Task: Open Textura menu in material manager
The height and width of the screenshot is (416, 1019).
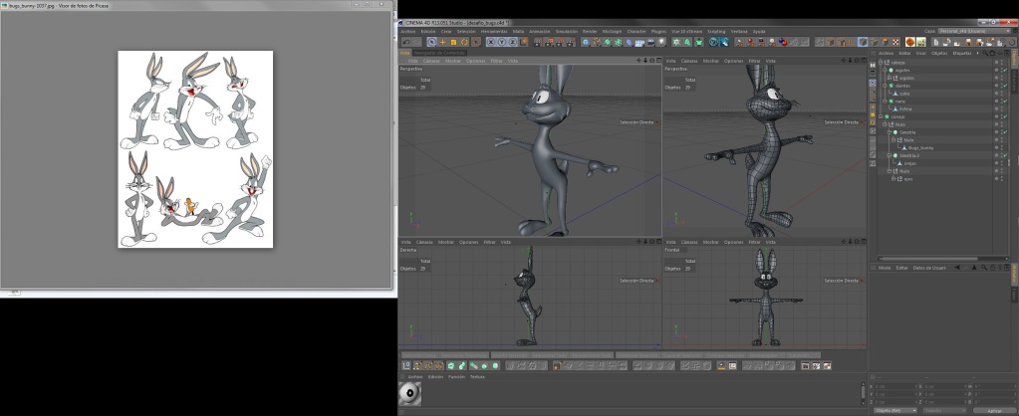Action: pyautogui.click(x=478, y=376)
